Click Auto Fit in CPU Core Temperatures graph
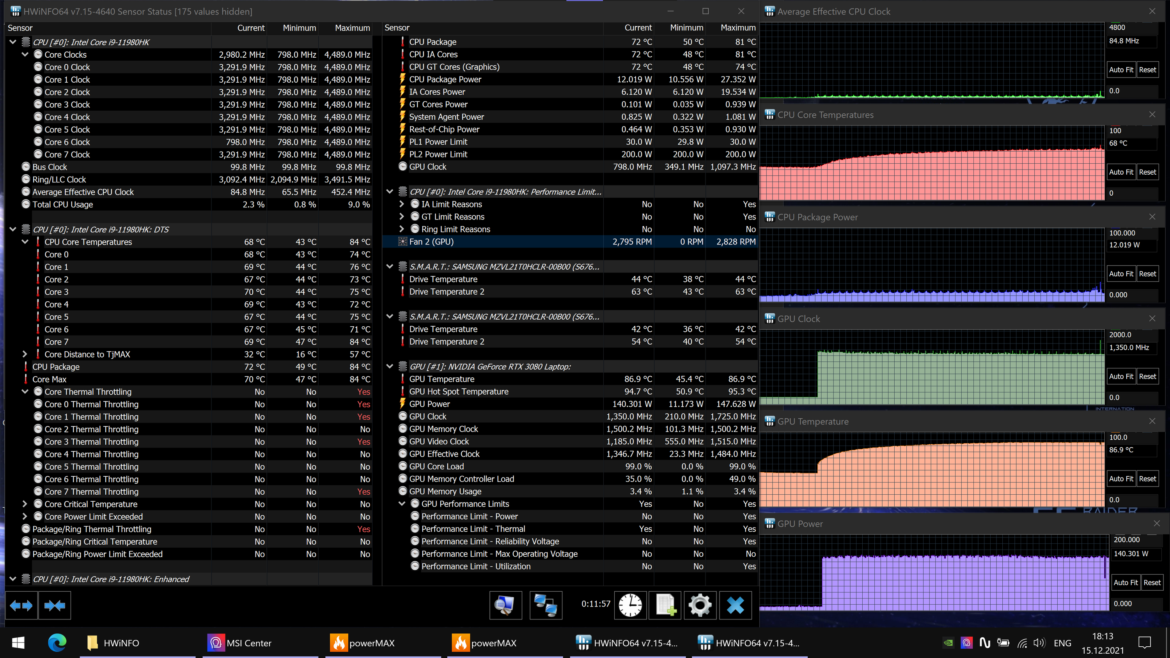Screen dimensions: 1170x658 [x=1121, y=172]
